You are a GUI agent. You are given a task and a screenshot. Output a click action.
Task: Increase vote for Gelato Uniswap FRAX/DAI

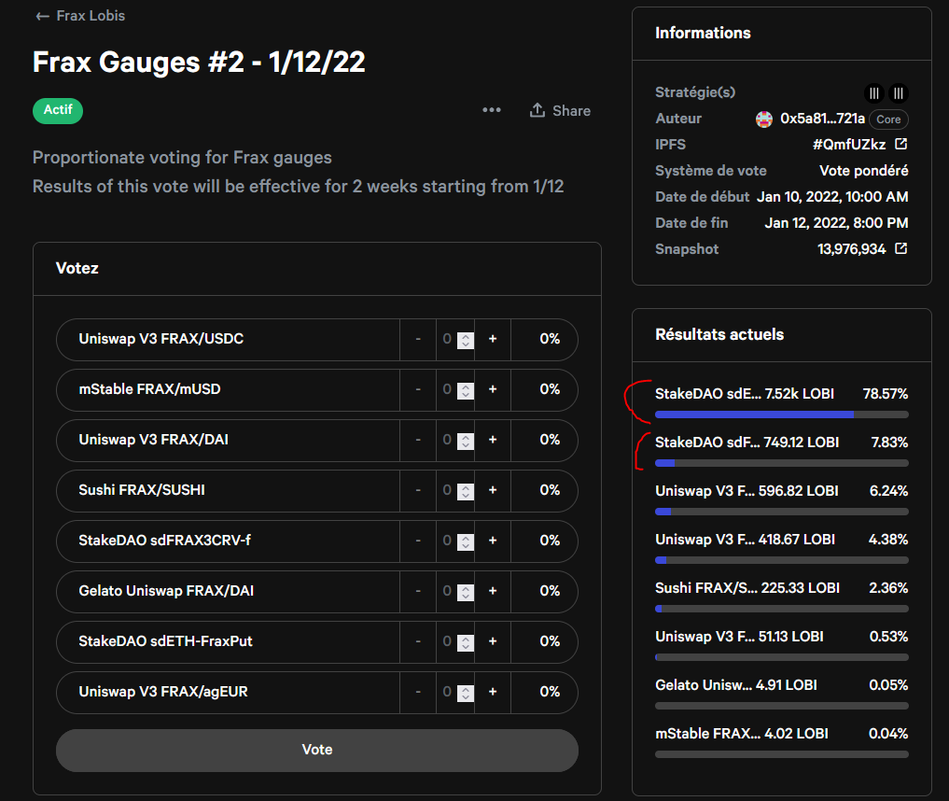point(493,591)
